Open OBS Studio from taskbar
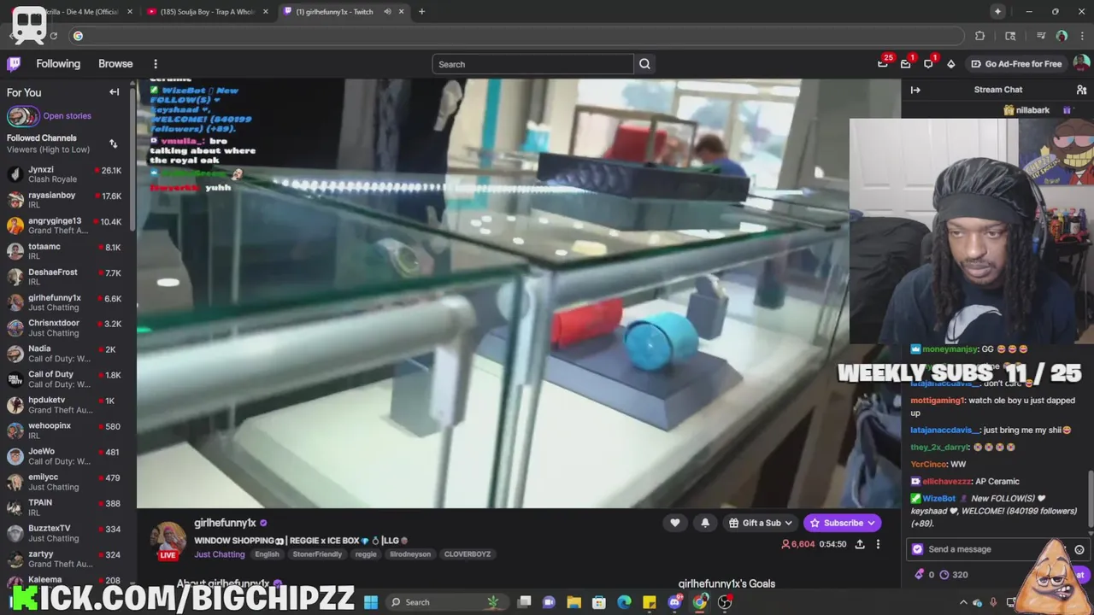 725,602
